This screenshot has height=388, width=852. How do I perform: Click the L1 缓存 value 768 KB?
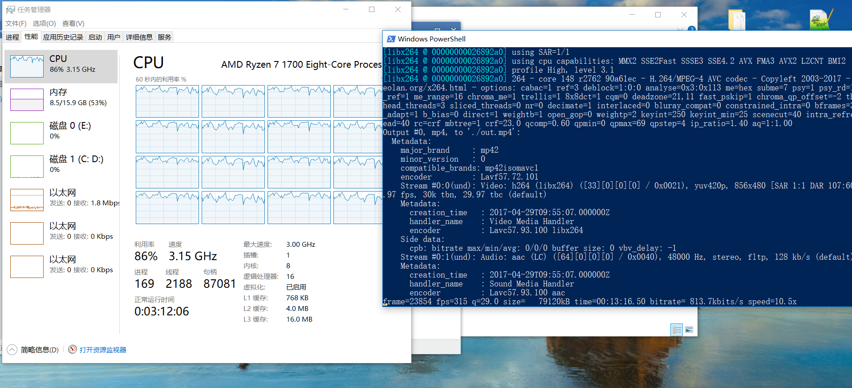click(297, 298)
